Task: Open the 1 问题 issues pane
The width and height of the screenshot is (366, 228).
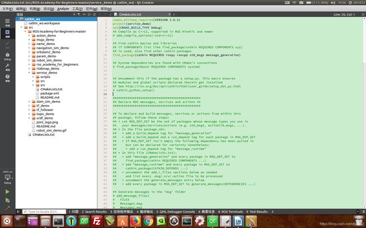Action: point(73,212)
